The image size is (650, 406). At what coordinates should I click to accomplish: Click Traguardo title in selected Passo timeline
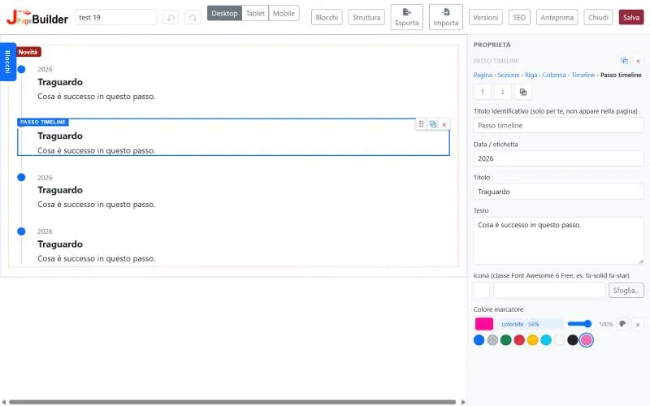tap(60, 136)
